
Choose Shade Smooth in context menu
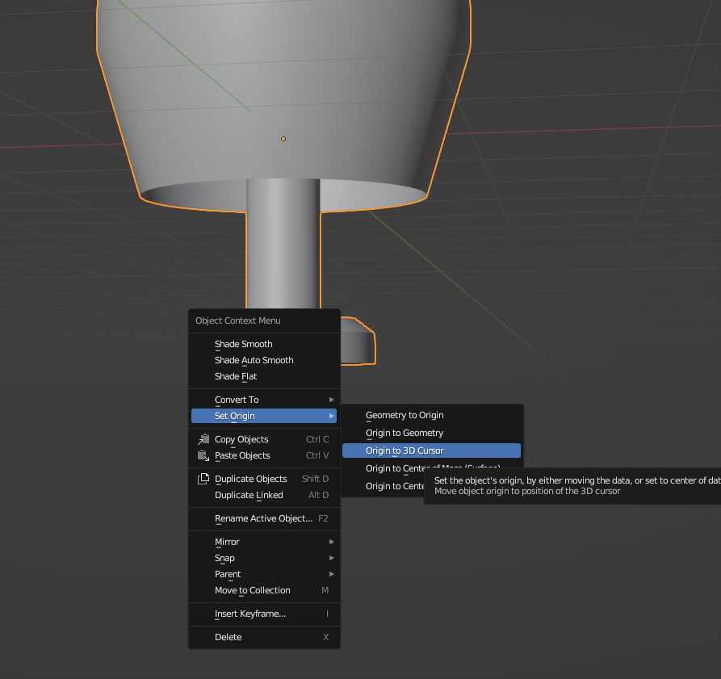264,344
